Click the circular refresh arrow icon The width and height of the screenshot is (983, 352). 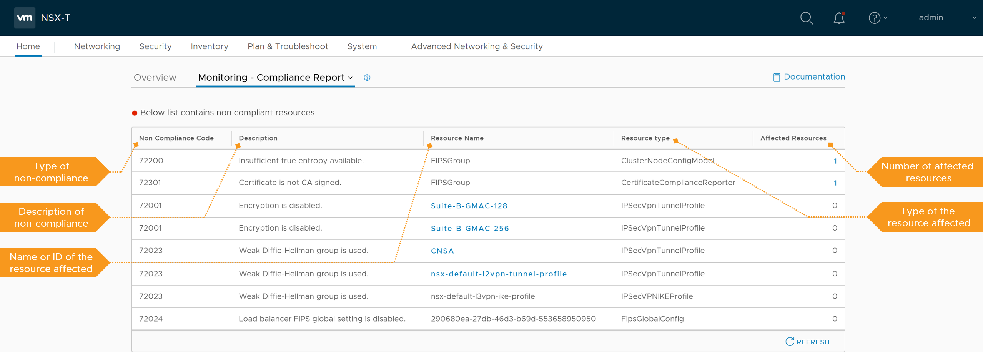click(x=790, y=342)
